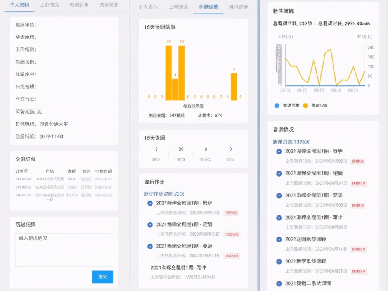388x291 pixels.
Task: Open the 个人资料 tab in left panel
Action: (19, 5)
